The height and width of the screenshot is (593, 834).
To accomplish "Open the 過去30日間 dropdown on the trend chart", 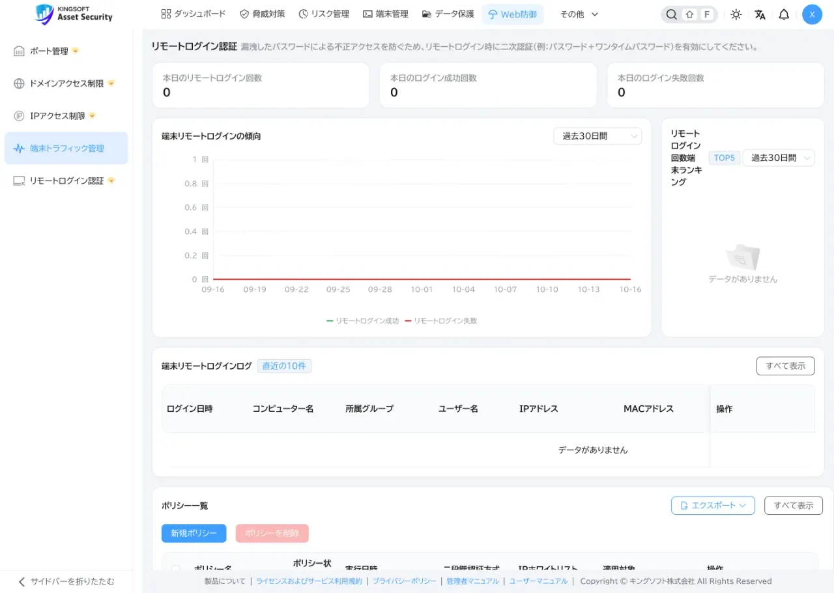I will (597, 136).
